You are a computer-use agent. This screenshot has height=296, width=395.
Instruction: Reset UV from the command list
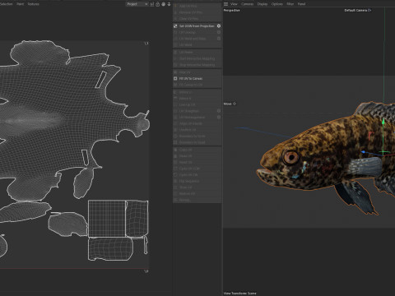(x=197, y=162)
